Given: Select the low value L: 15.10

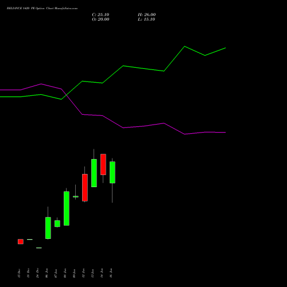Looking at the screenshot, I should (x=146, y=20).
